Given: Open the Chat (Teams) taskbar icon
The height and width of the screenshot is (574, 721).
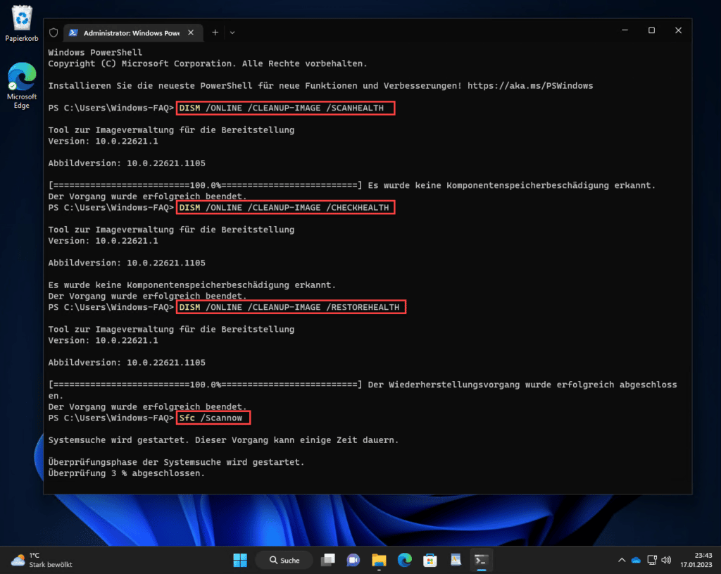Looking at the screenshot, I should click(x=353, y=560).
